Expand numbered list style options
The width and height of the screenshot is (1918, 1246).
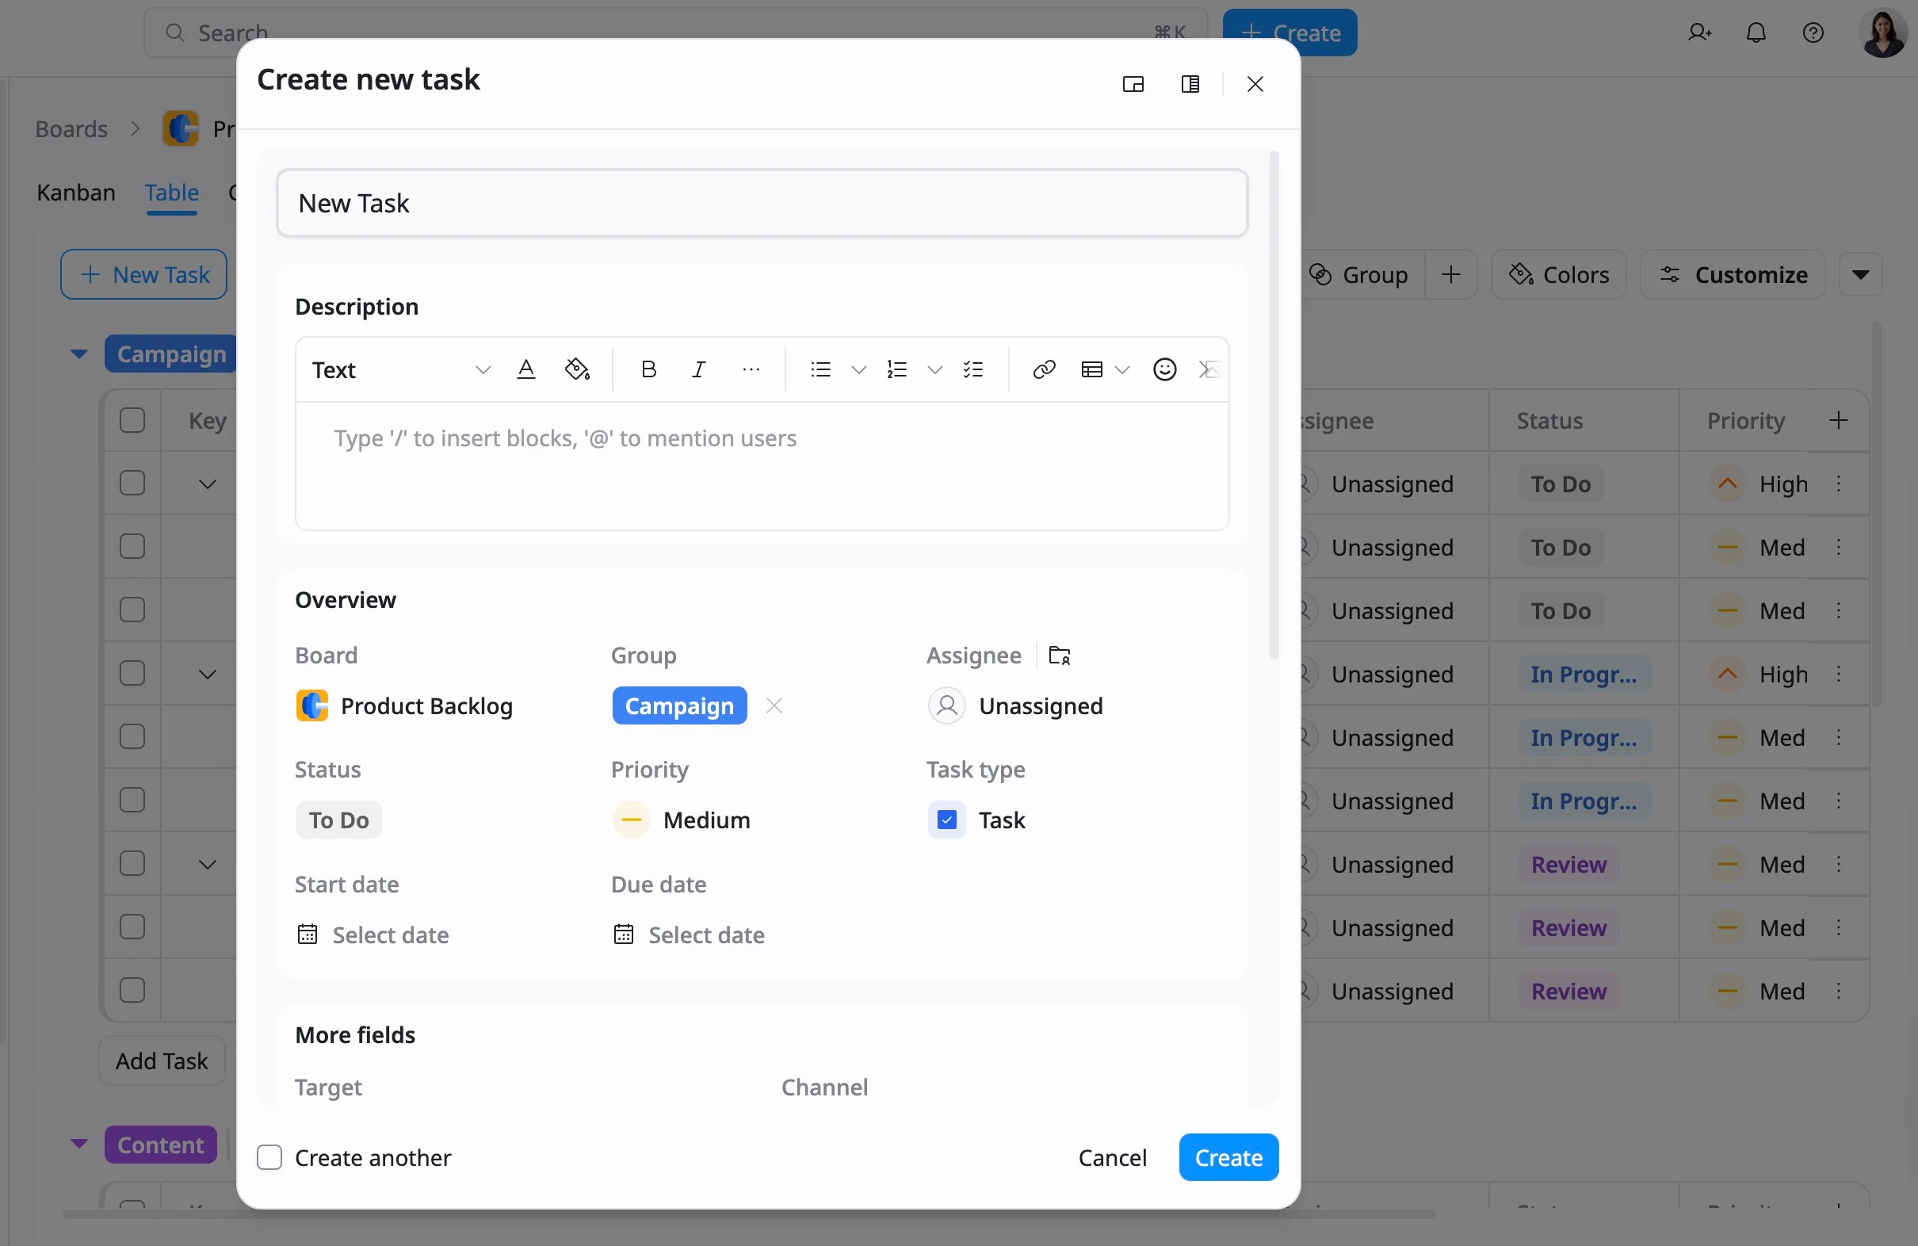[934, 370]
